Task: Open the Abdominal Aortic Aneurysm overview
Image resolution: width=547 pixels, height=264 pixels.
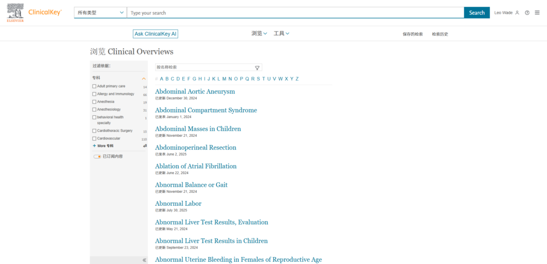Action: point(195,91)
